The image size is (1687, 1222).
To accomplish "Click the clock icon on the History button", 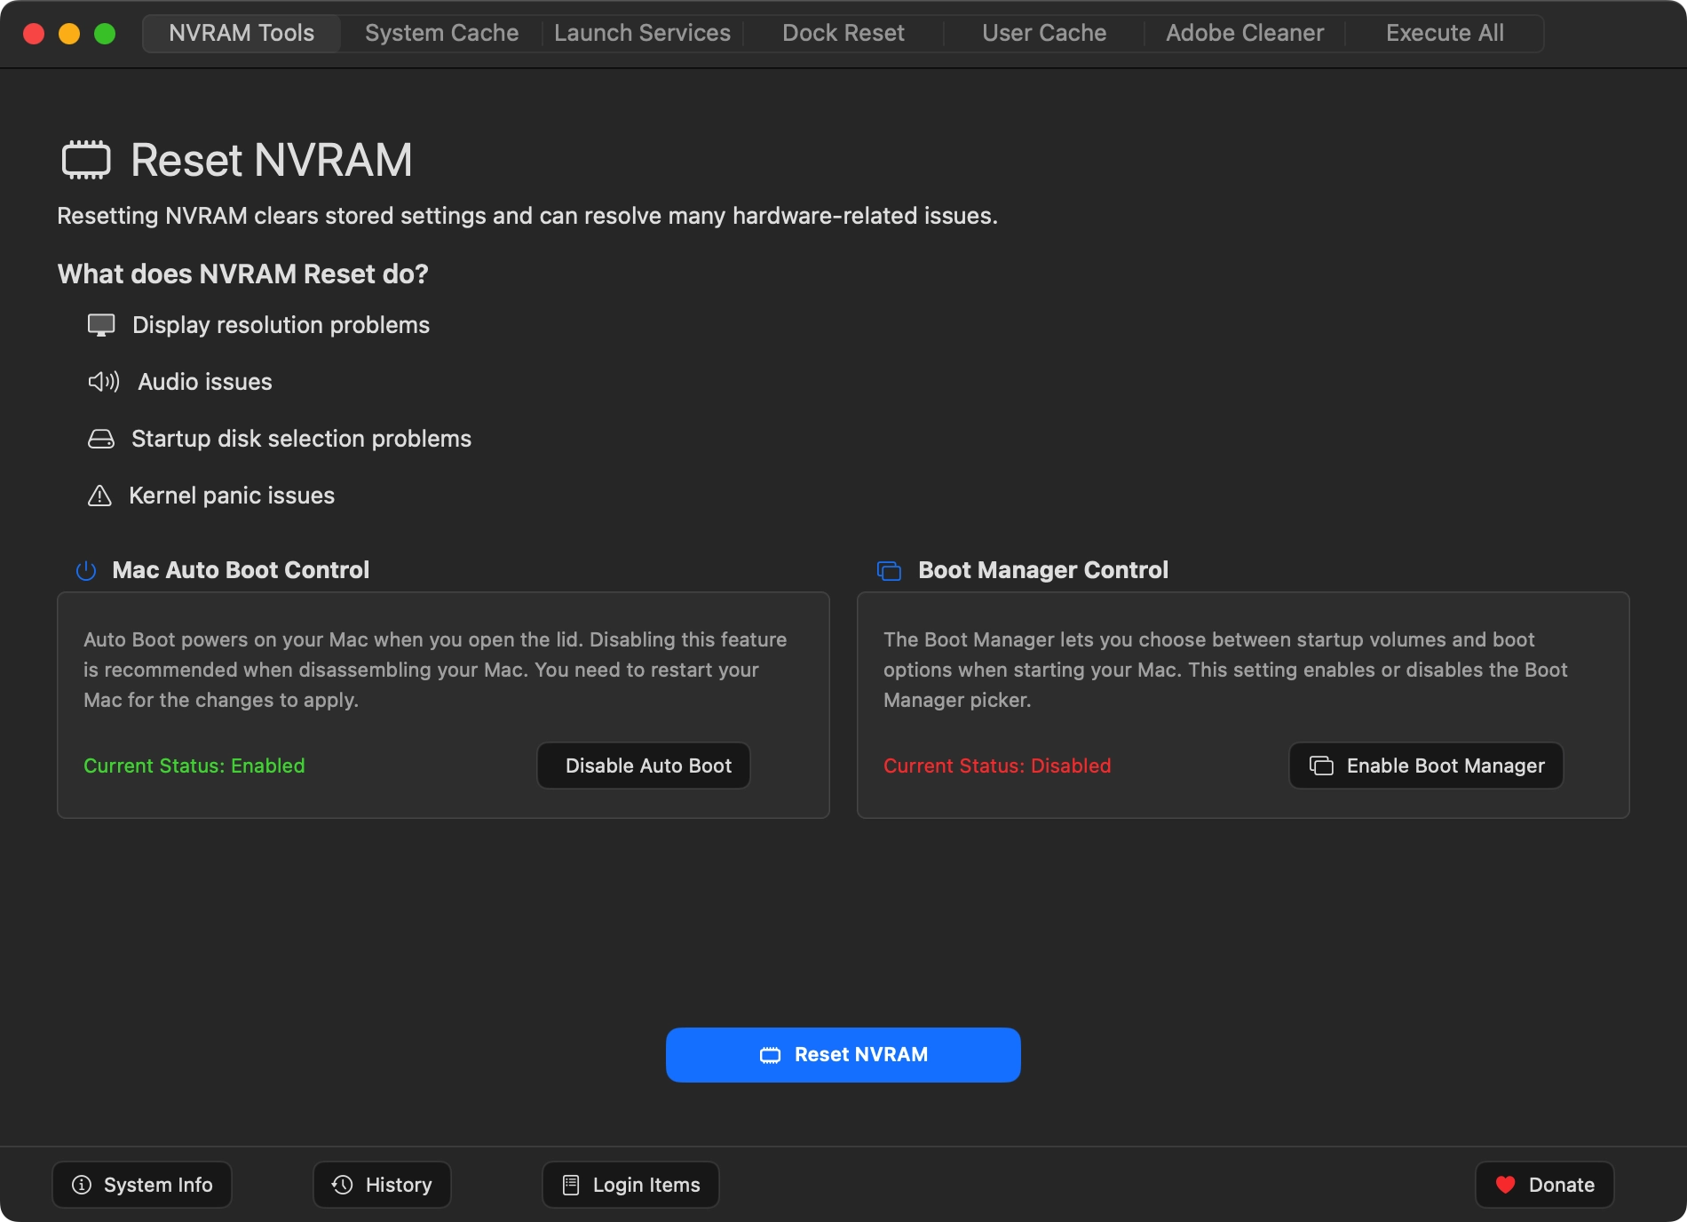I will click(x=343, y=1185).
